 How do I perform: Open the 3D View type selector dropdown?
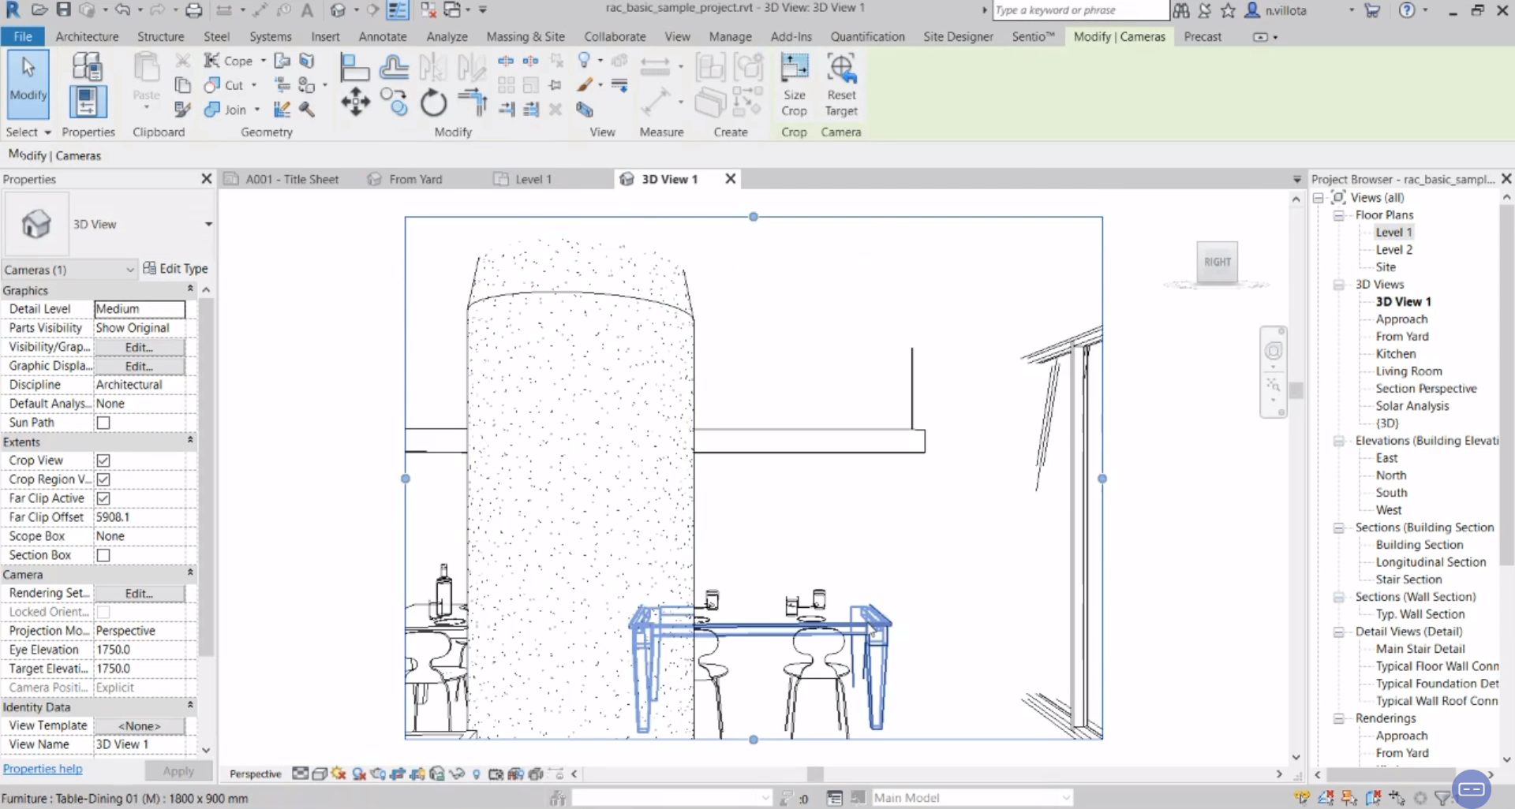tap(208, 225)
